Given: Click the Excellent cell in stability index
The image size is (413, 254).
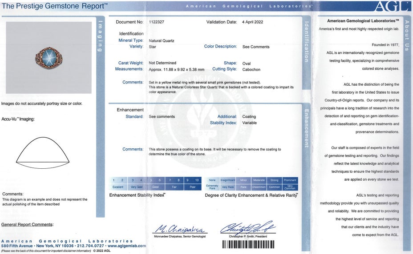Looking at the screenshot, I should (118, 187).
